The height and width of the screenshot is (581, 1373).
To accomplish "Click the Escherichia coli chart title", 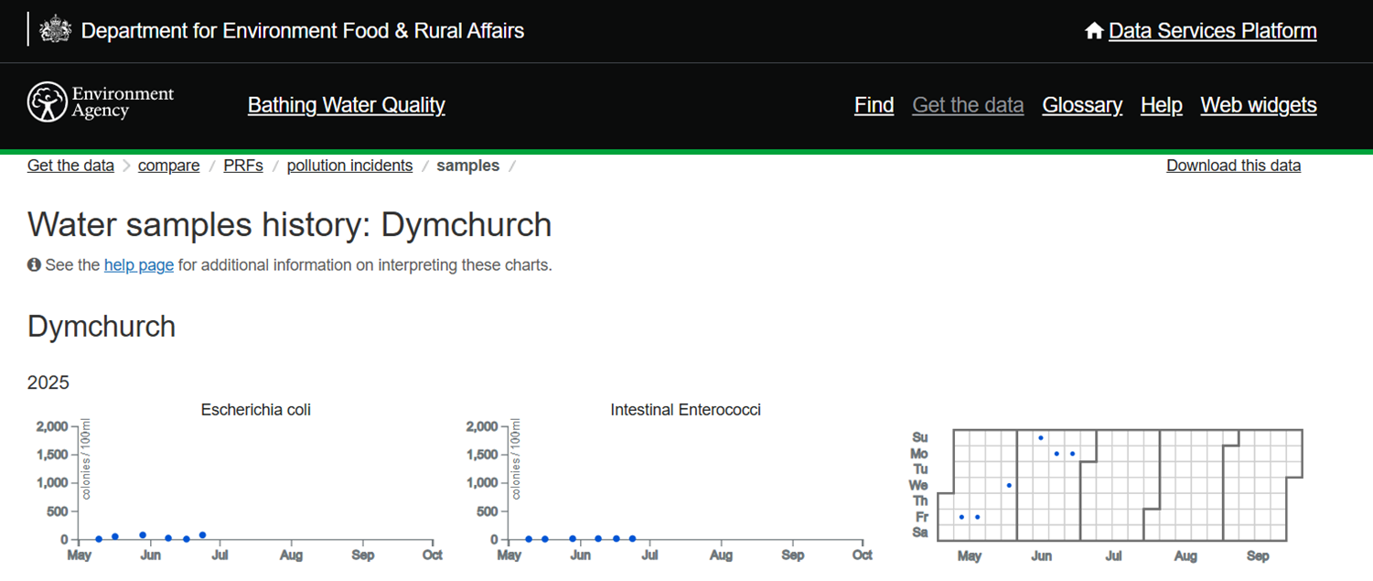I will tap(256, 410).
